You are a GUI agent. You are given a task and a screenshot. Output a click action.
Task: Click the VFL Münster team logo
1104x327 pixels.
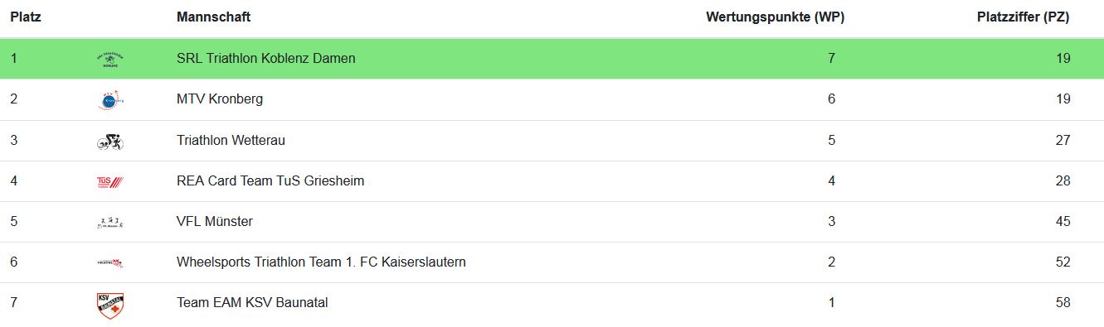109,222
